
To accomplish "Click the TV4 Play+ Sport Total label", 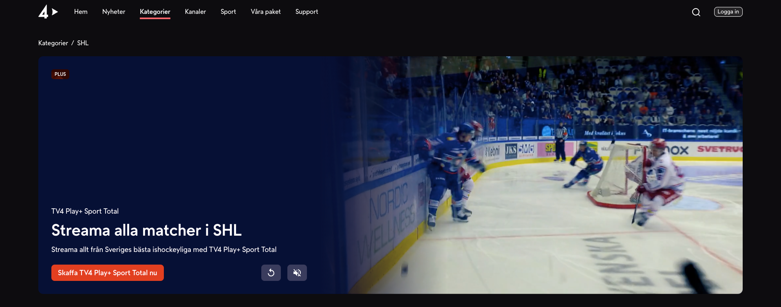I will [85, 211].
